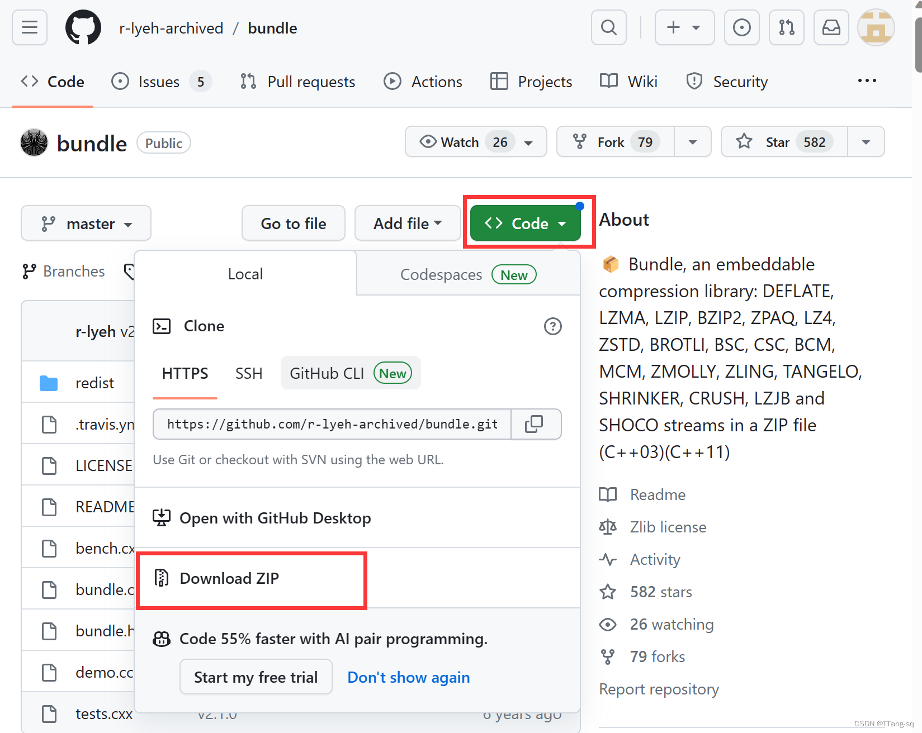Click the repository owner avatar beside bundle
This screenshot has height=733, width=922.
[x=34, y=142]
